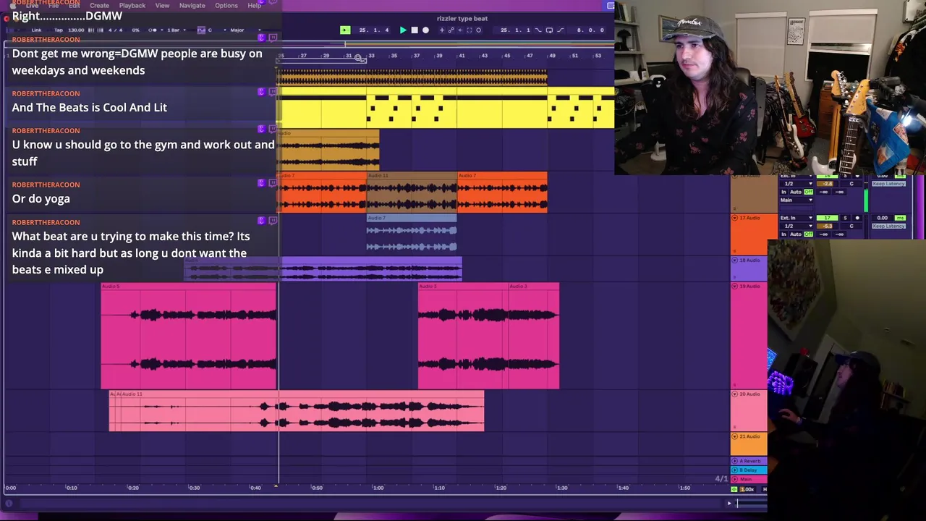Open the Major scale dropdown

point(246,30)
